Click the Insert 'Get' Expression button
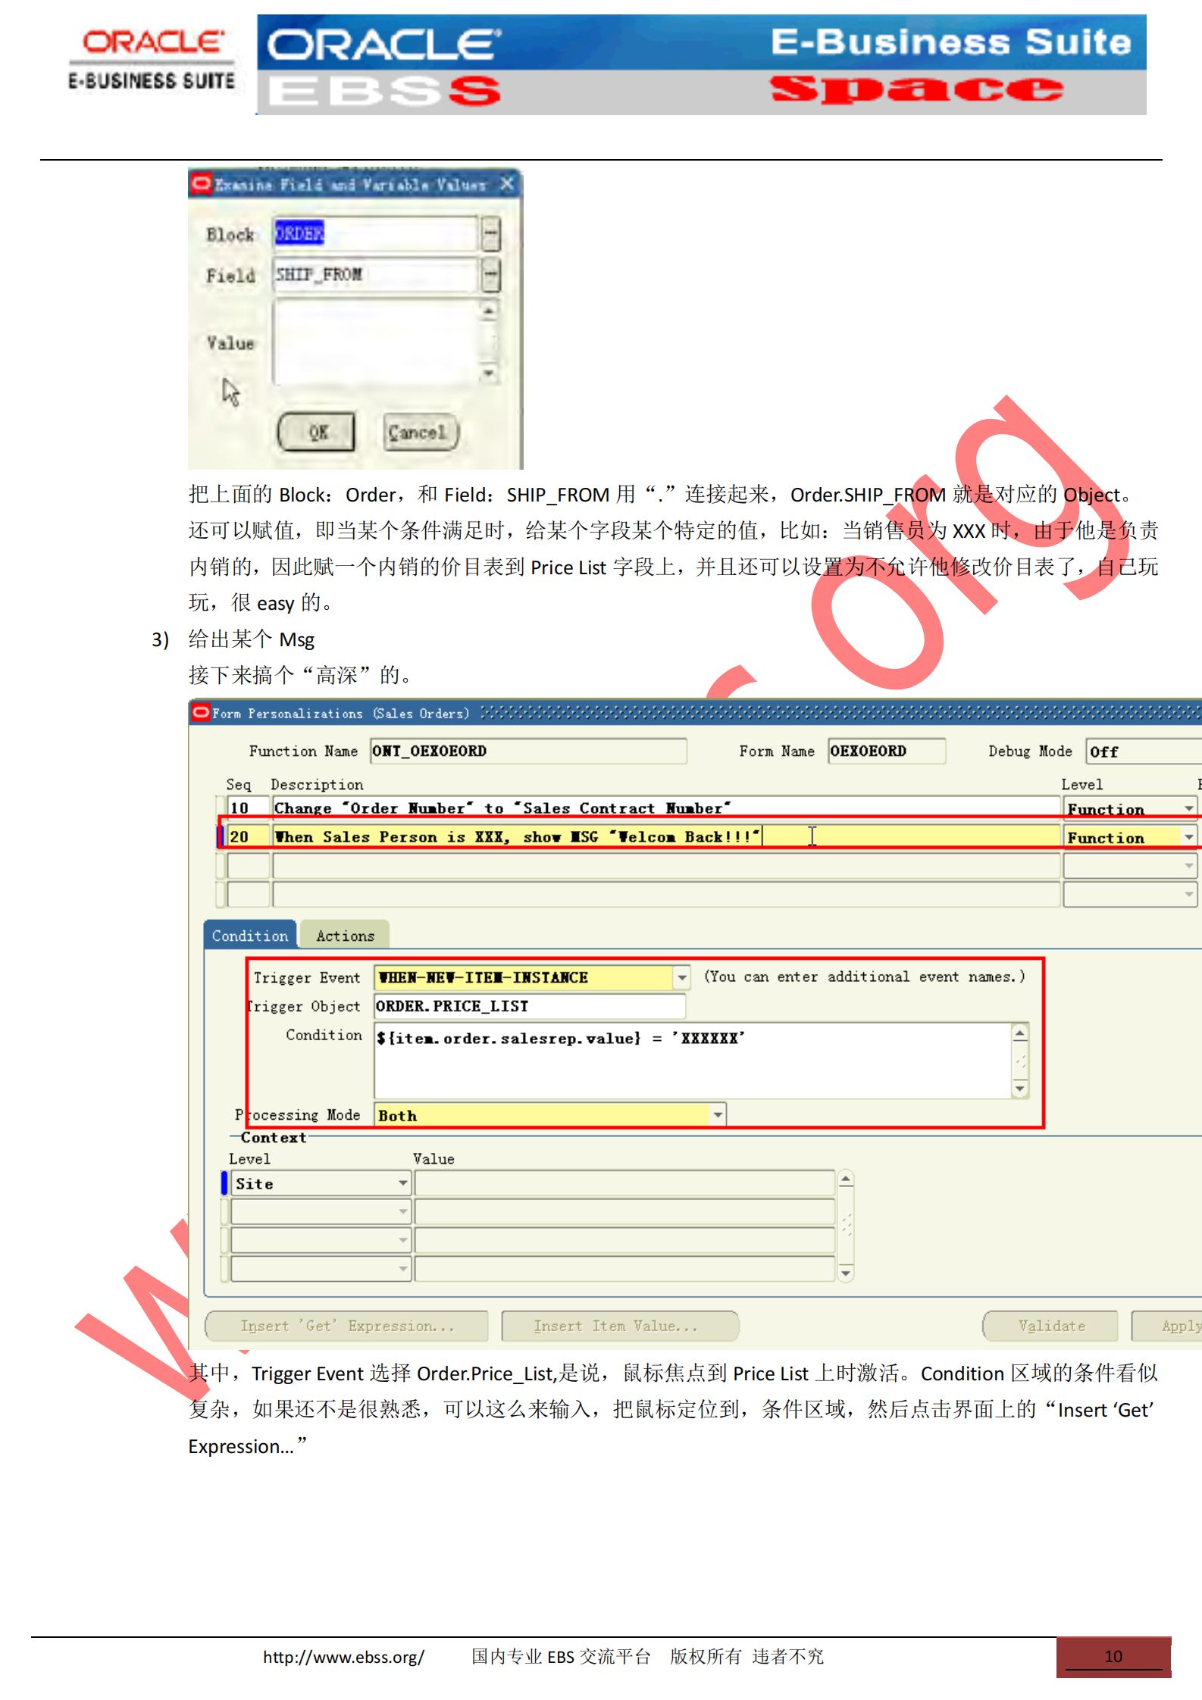 347,1326
